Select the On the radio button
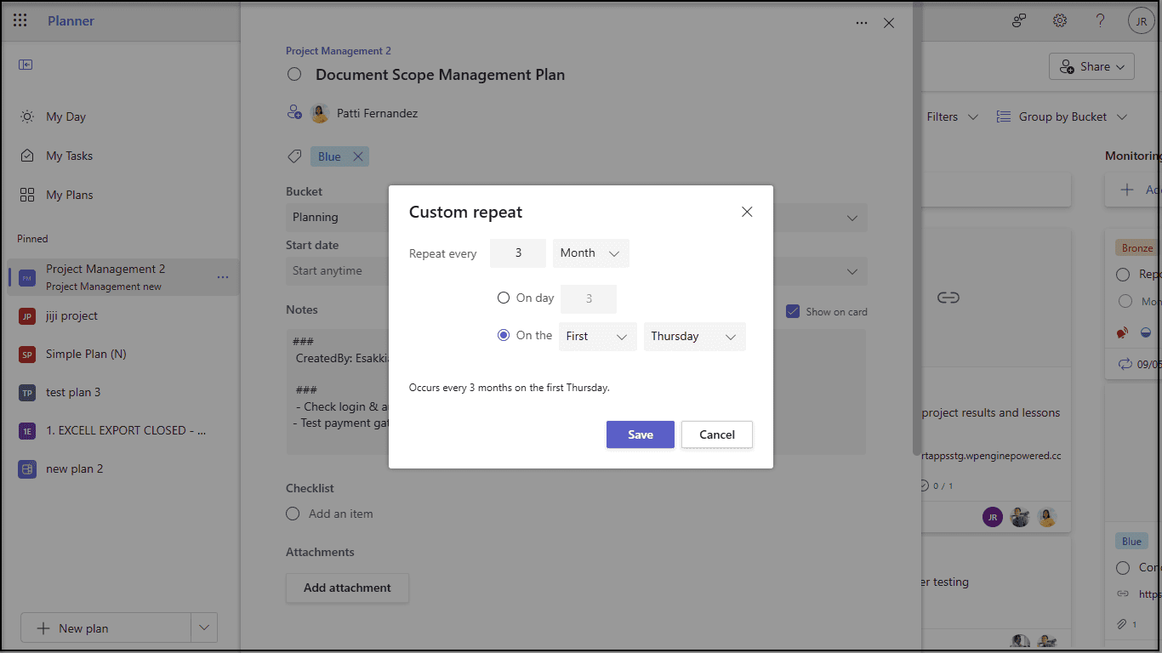 tap(504, 336)
